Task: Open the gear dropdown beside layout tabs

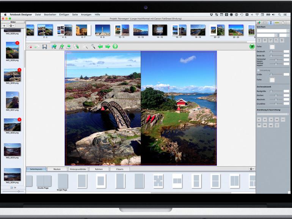Action: [x=252, y=169]
